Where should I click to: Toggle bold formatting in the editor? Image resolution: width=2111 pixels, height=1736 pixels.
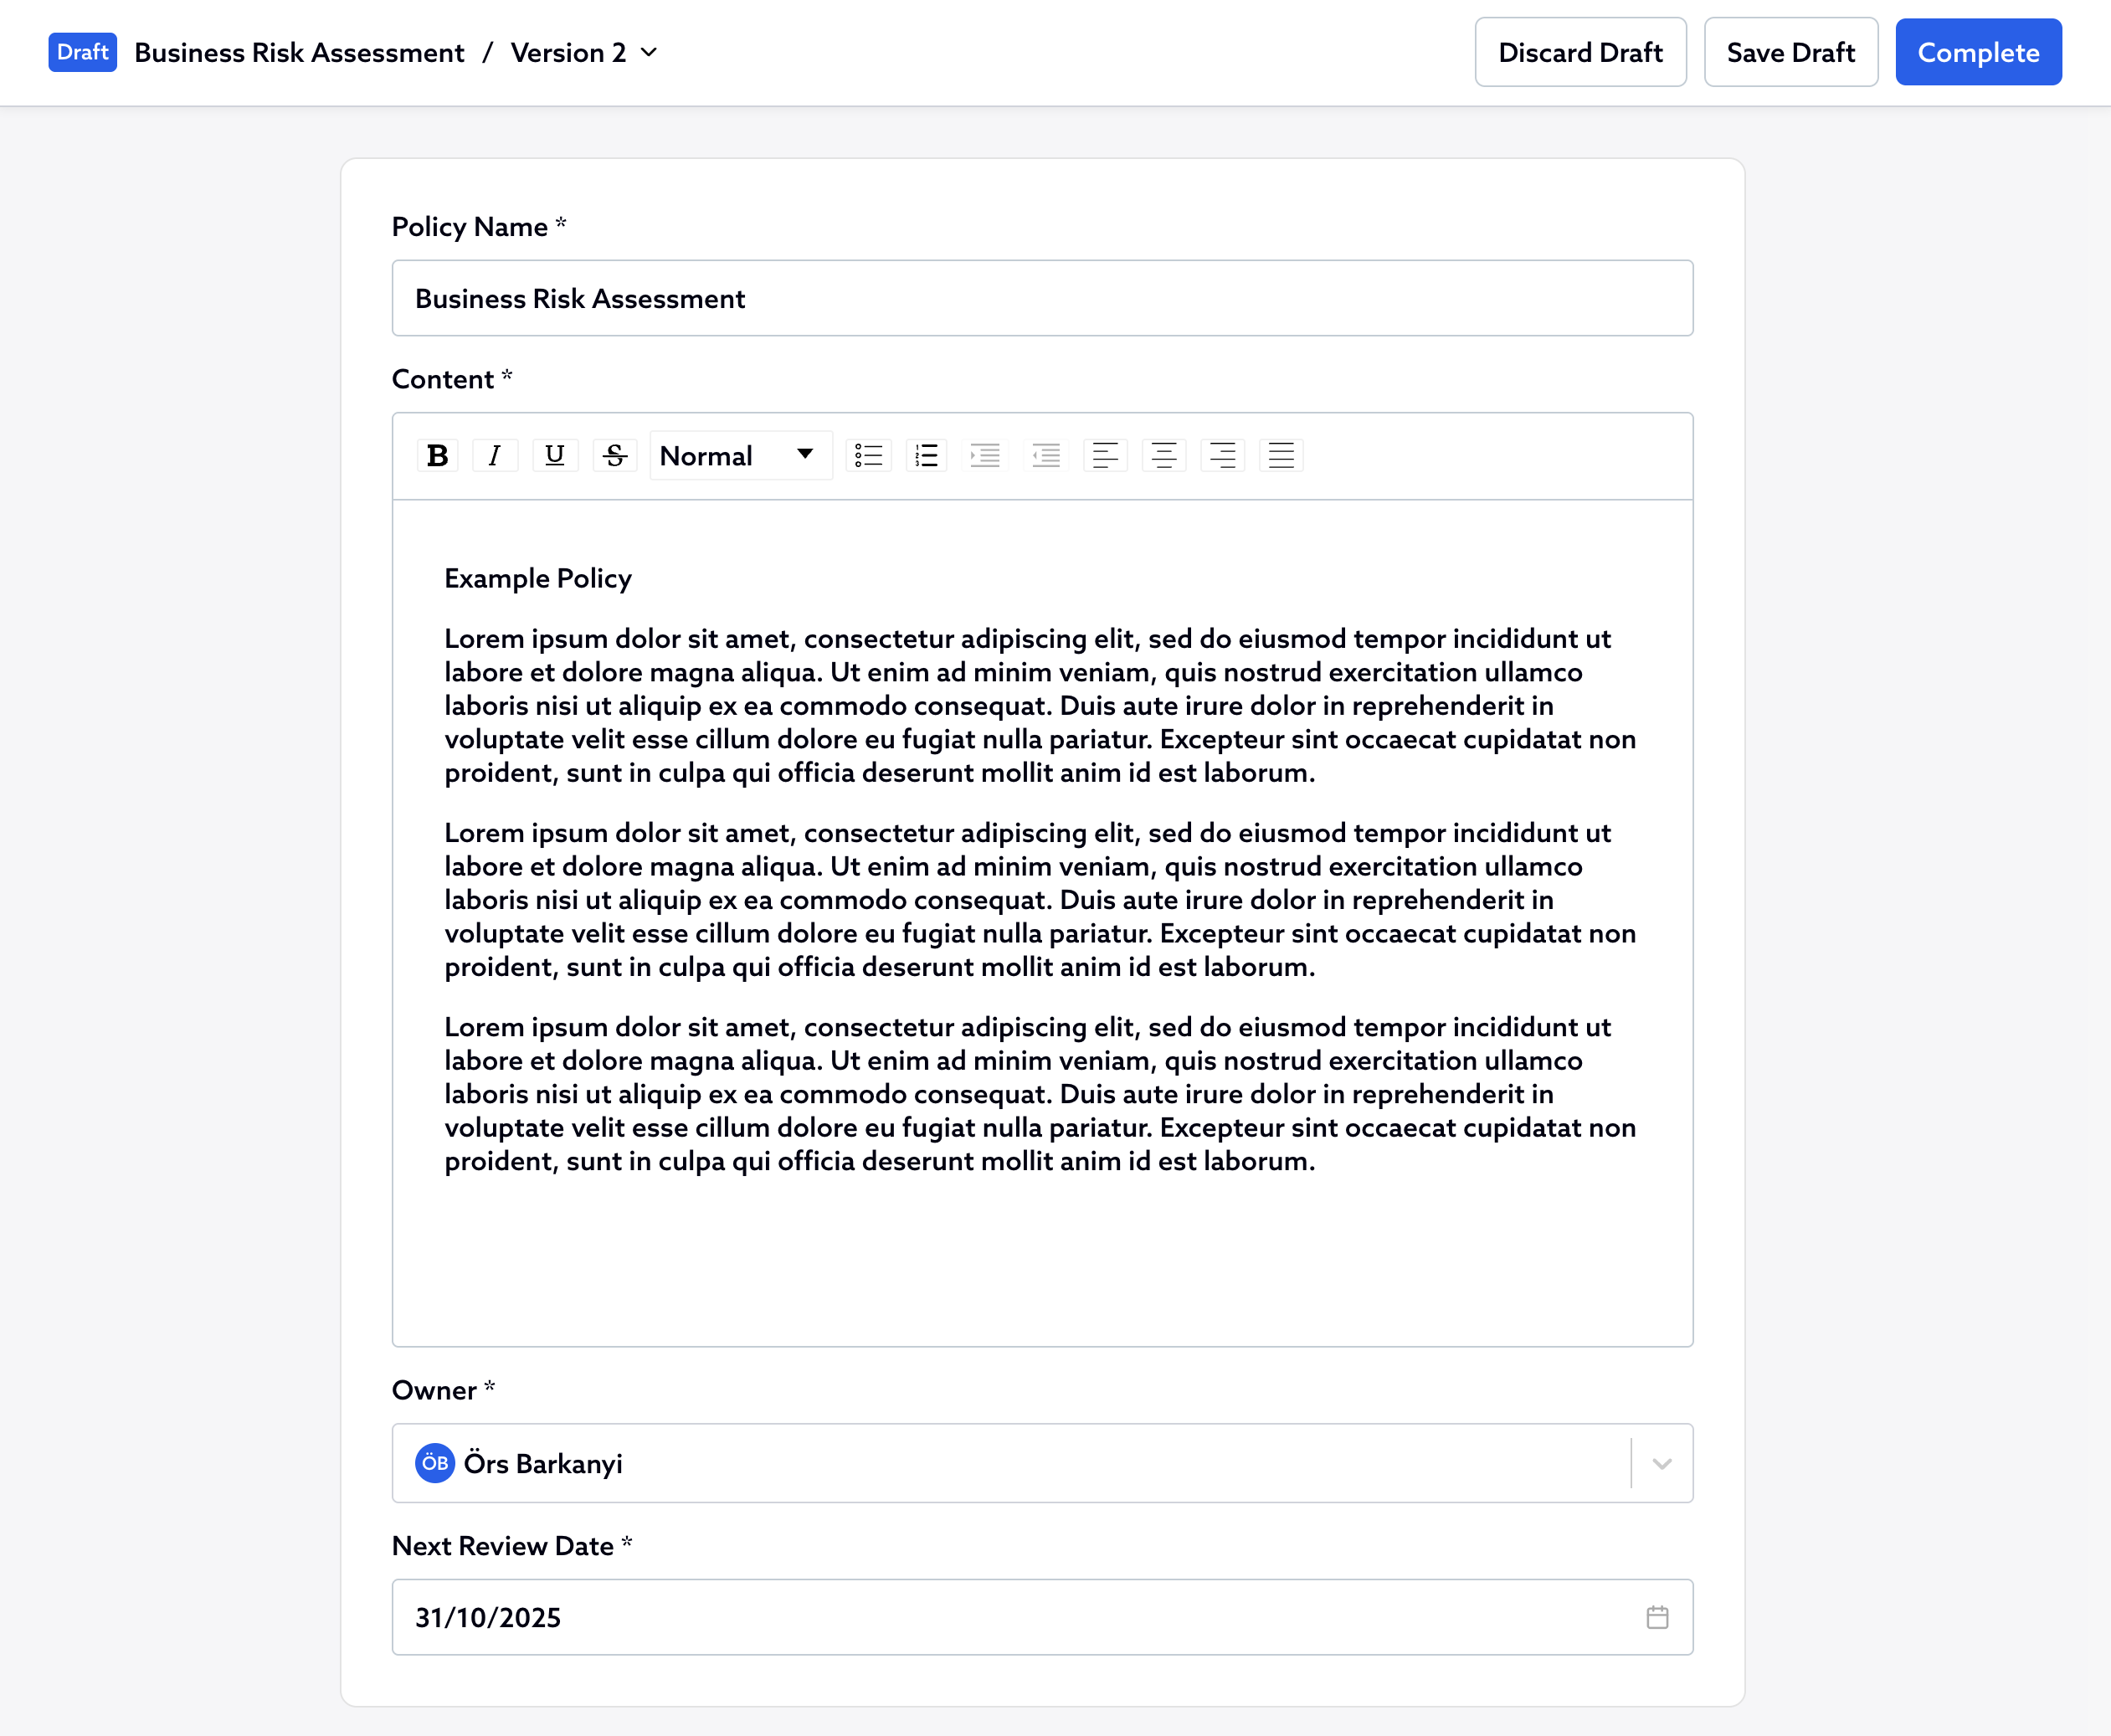click(x=437, y=456)
